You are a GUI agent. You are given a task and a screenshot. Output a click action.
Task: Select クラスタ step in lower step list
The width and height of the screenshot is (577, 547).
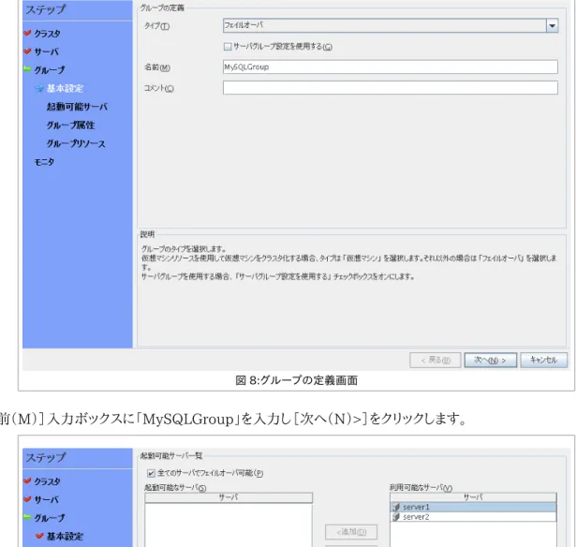pos(47,481)
